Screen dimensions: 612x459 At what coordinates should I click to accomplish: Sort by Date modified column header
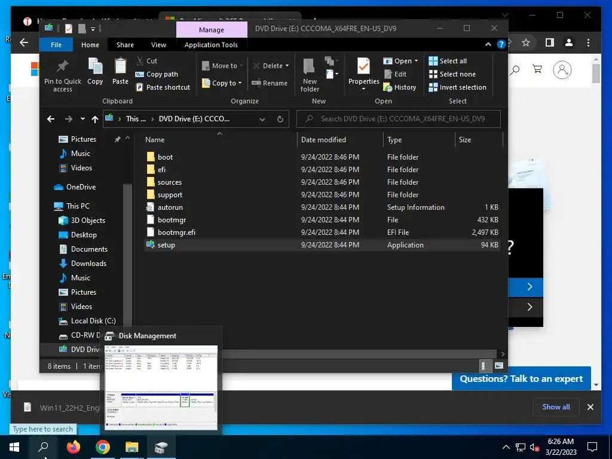340,140
